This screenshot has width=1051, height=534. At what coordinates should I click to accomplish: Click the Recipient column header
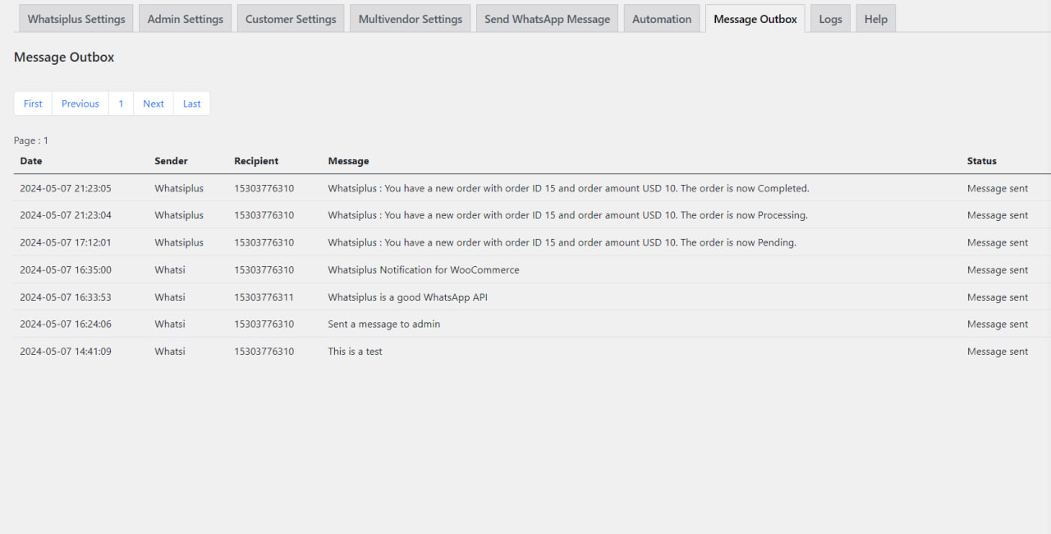pyautogui.click(x=256, y=161)
